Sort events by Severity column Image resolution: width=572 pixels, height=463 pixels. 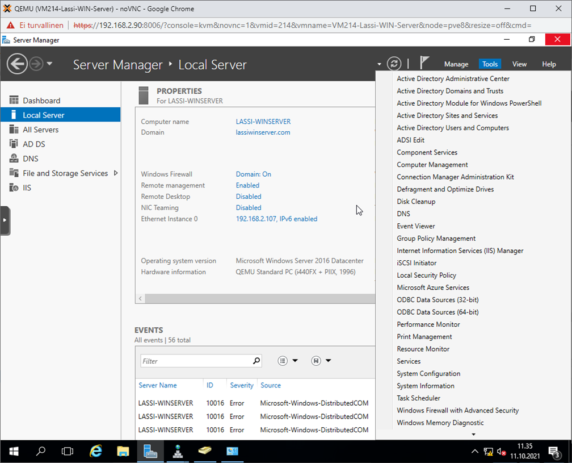[242, 385]
